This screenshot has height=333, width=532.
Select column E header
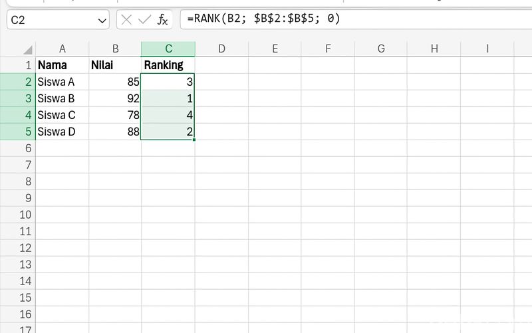pos(275,49)
